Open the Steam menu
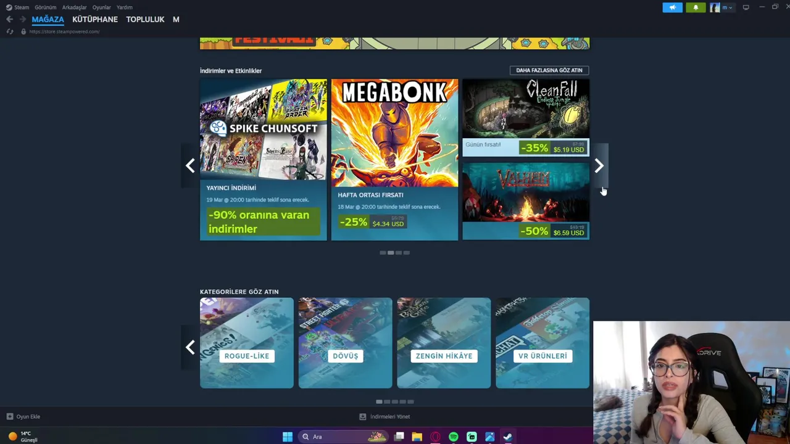This screenshot has width=790, height=444. [17, 7]
